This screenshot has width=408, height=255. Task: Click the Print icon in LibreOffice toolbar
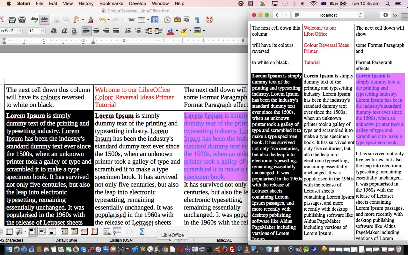point(12,20)
